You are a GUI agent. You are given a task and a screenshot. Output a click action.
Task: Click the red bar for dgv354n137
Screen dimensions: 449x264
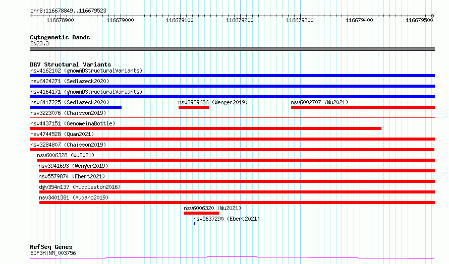pos(237,192)
